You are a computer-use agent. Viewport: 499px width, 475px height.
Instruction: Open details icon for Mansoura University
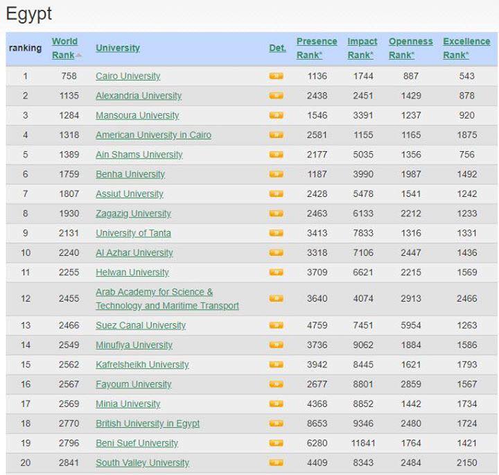pyautogui.click(x=276, y=115)
